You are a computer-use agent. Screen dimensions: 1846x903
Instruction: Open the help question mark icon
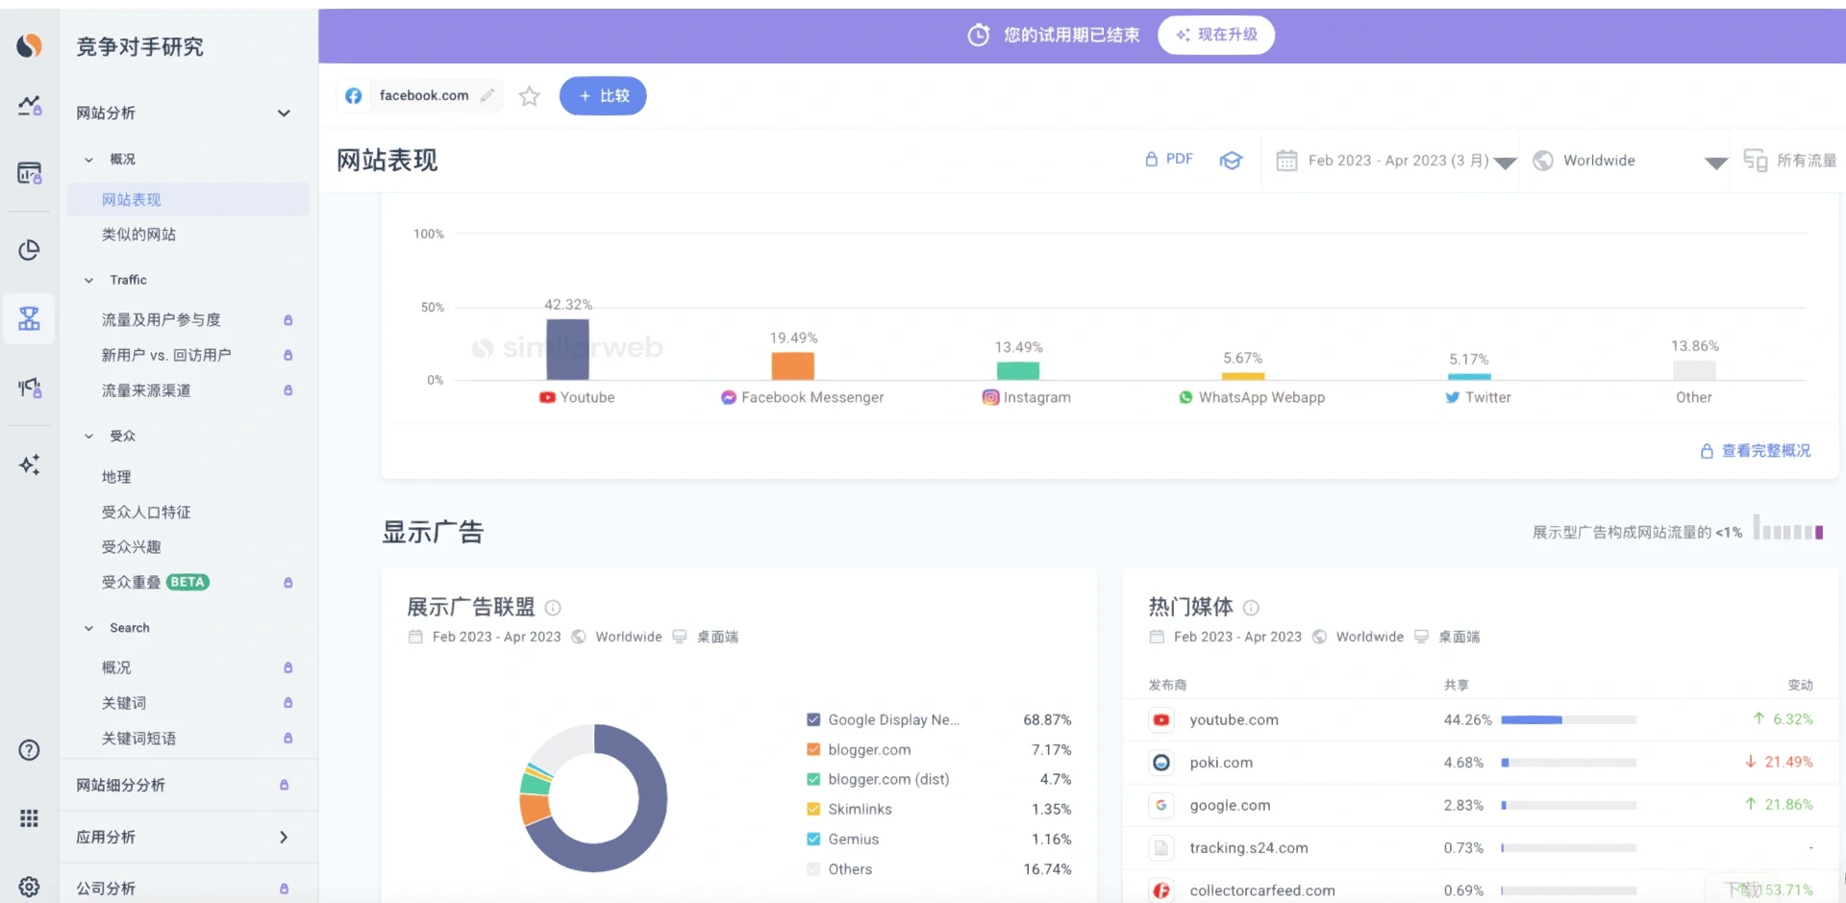(x=29, y=750)
